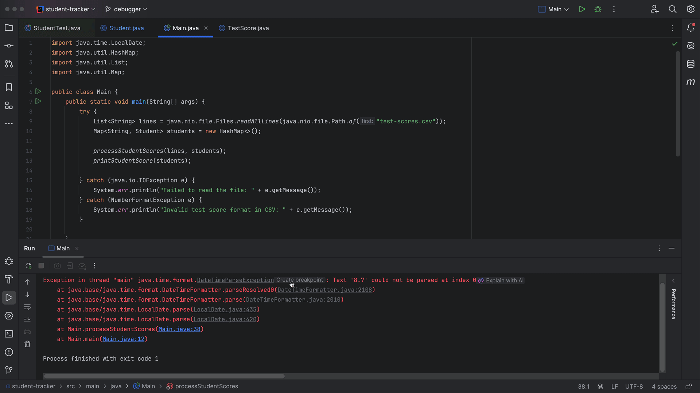Open the debugger branch dropdown

pyautogui.click(x=126, y=9)
